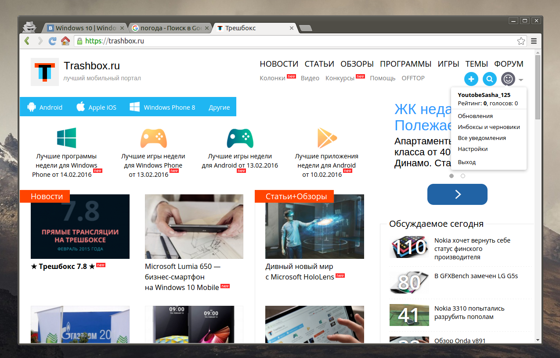Open Лучшие игры недели для Android link

point(240,161)
